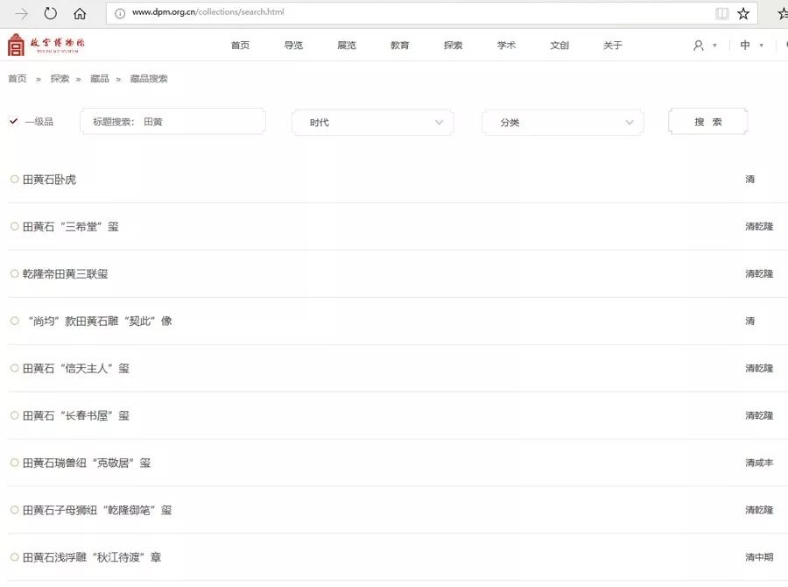Open “尚均”款田黄石雕“契此”像 result
This screenshot has width=788, height=587.
(x=100, y=321)
